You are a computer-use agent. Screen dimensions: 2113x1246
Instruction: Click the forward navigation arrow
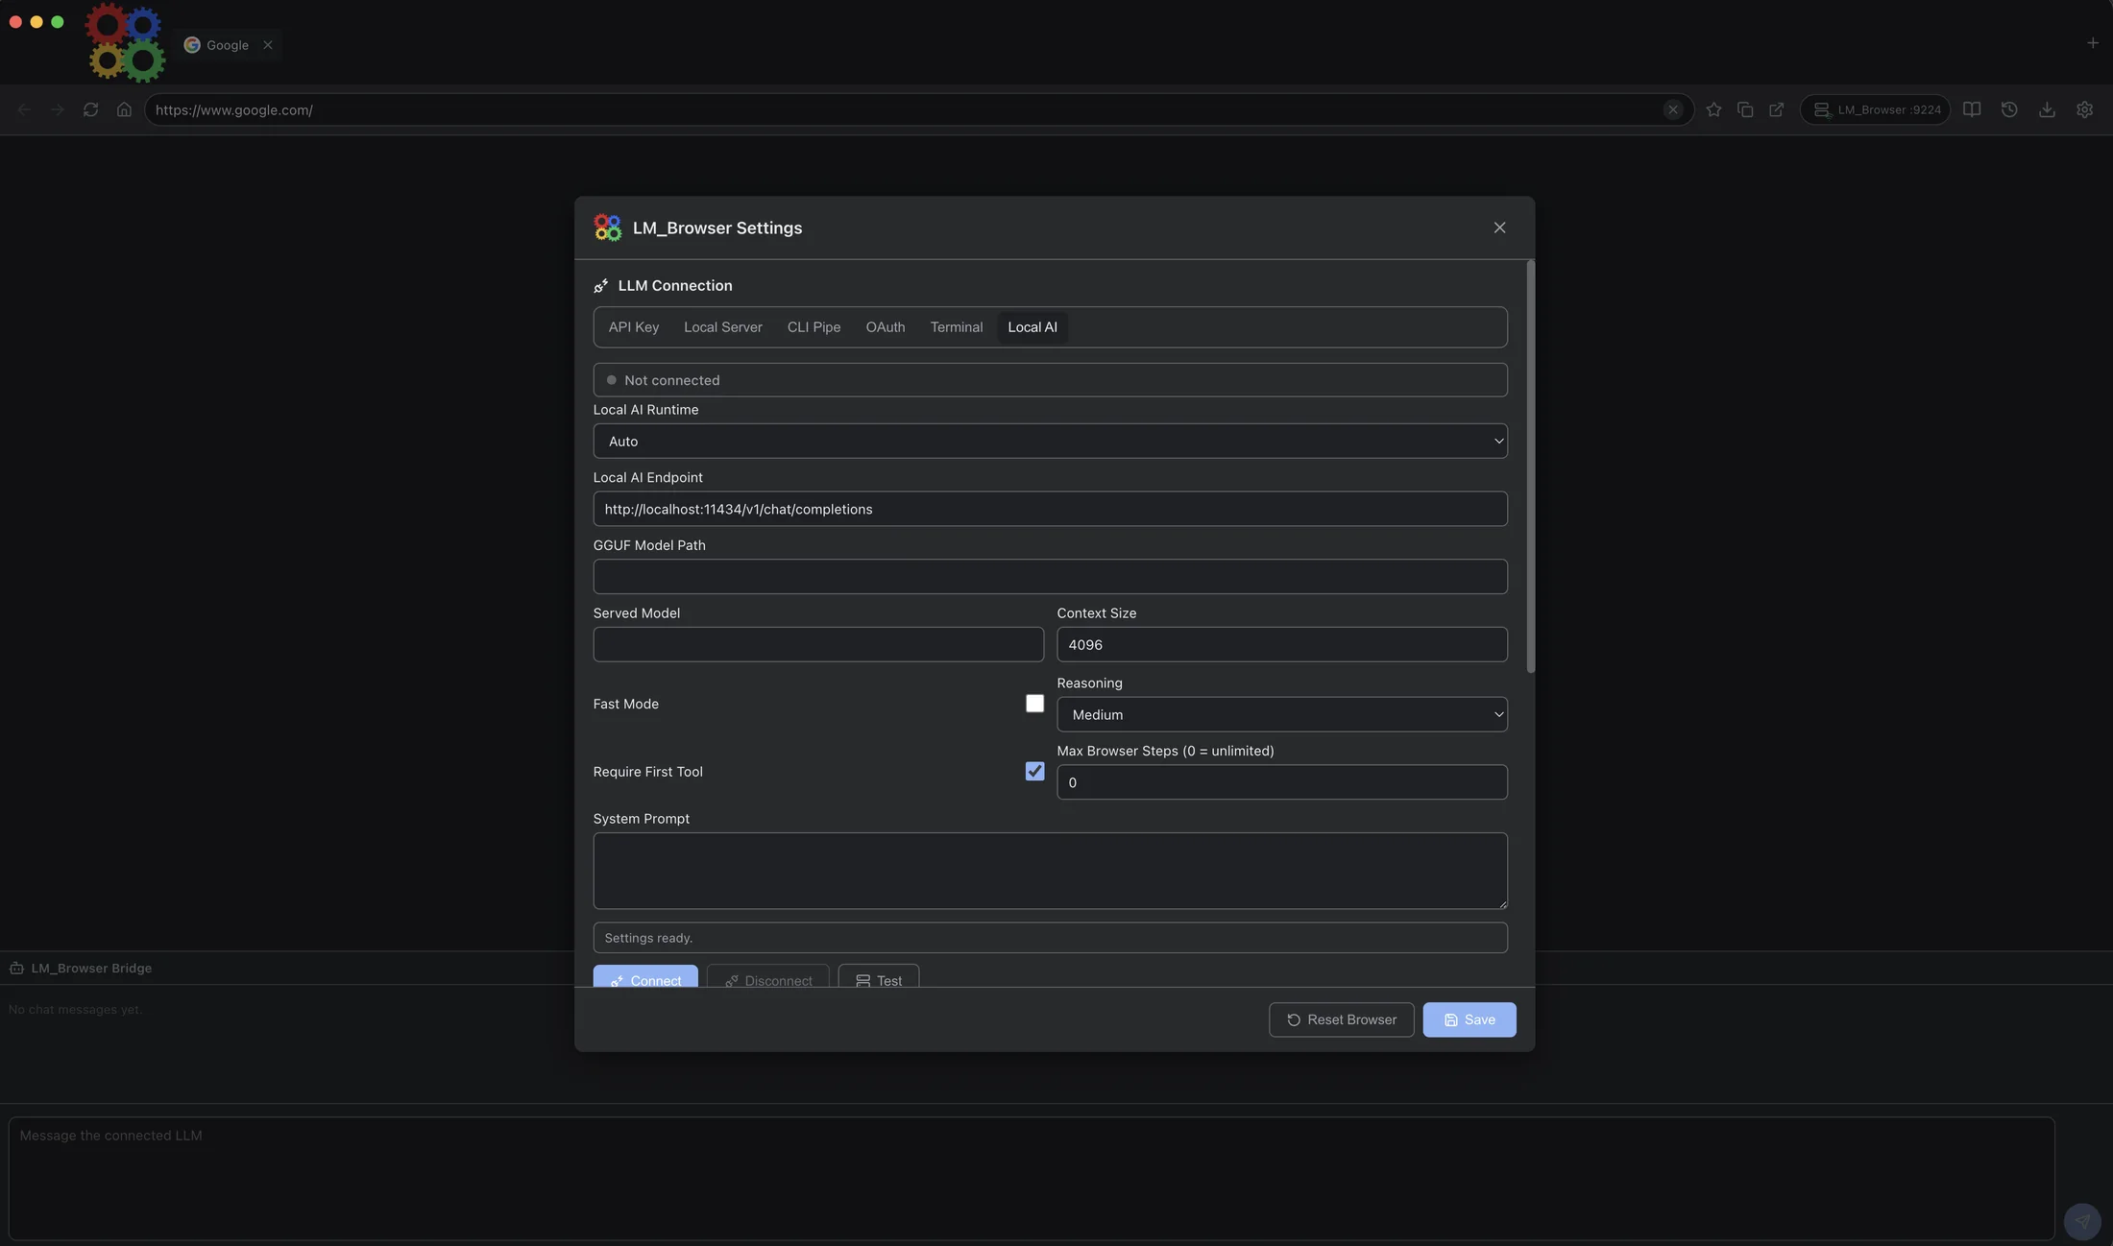pos(58,110)
